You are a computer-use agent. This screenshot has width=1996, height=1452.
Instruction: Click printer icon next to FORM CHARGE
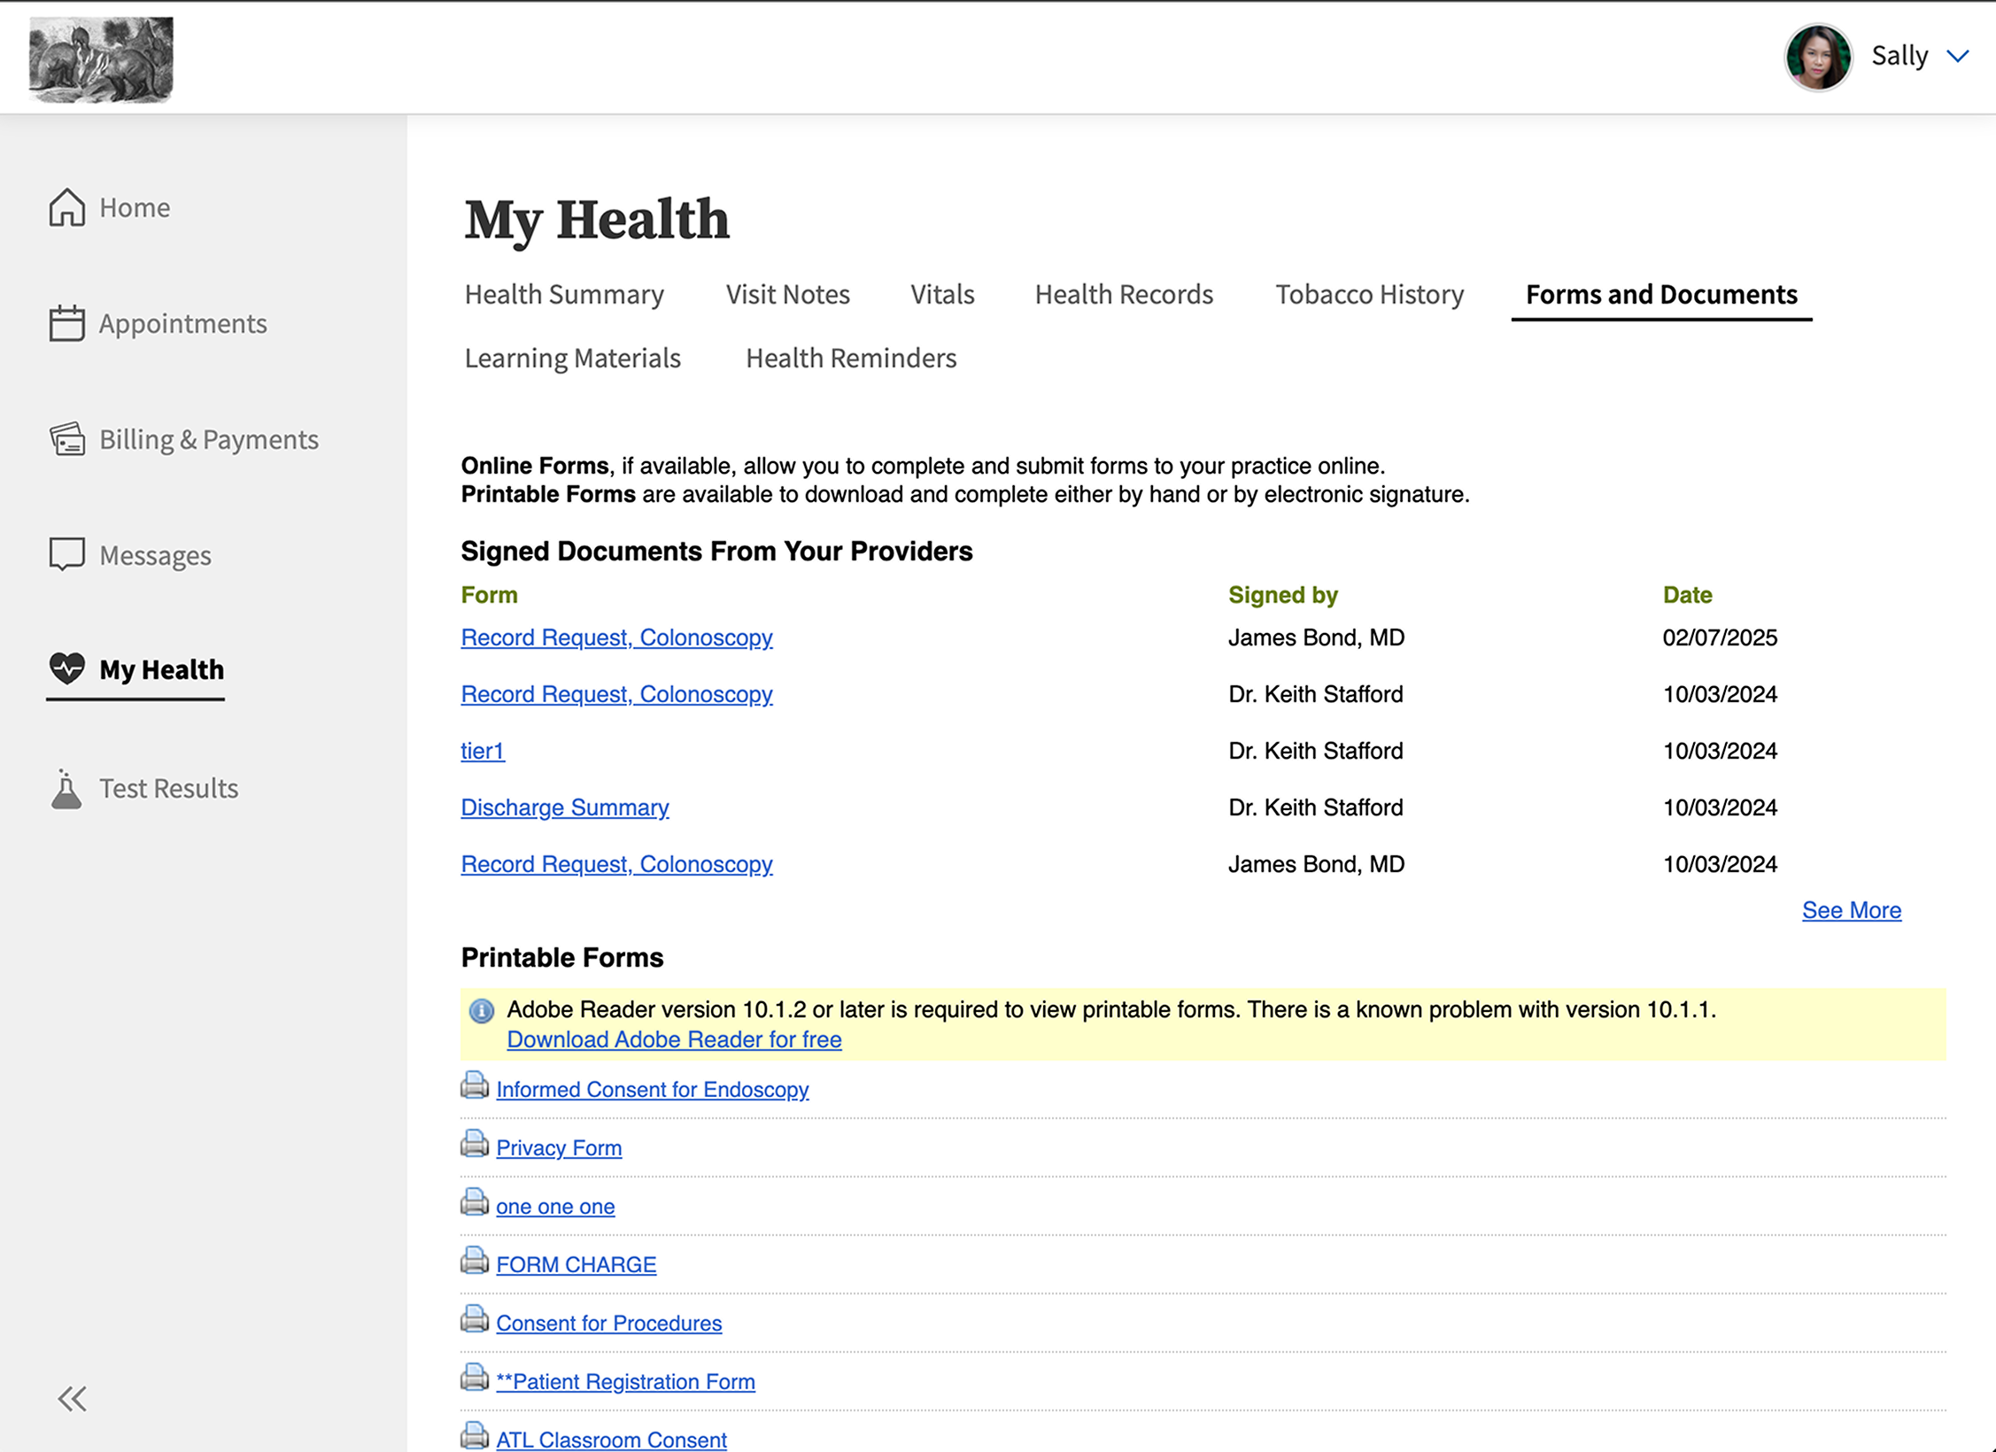pos(475,1262)
